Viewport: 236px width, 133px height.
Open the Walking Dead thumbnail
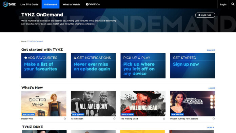pos(143,103)
